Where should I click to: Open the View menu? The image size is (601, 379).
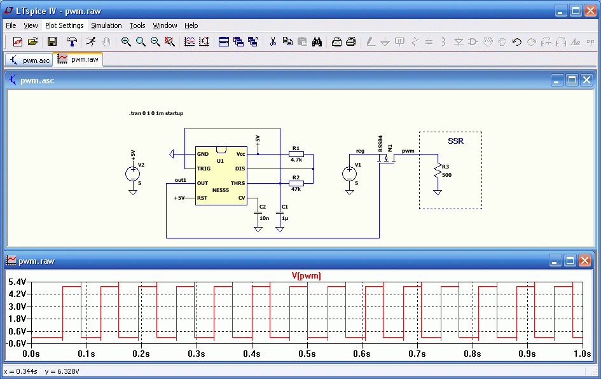coord(31,25)
